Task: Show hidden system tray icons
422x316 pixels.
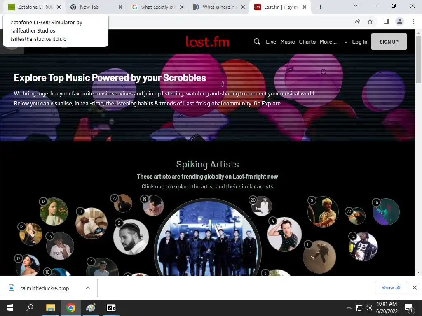Action: (349, 308)
